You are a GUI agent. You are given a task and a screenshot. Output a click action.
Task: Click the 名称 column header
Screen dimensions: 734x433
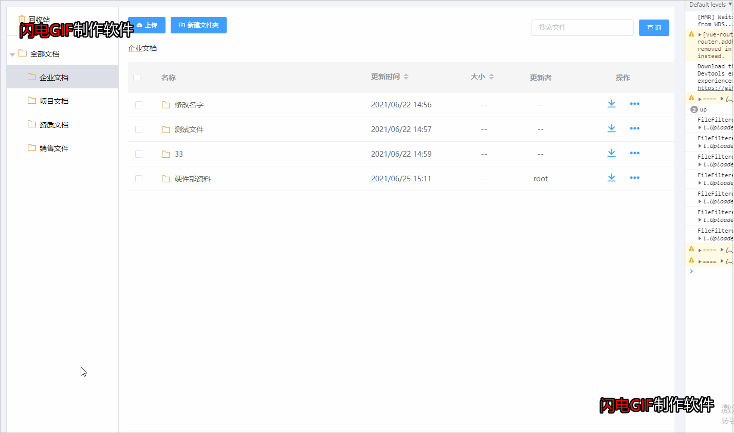pos(169,78)
